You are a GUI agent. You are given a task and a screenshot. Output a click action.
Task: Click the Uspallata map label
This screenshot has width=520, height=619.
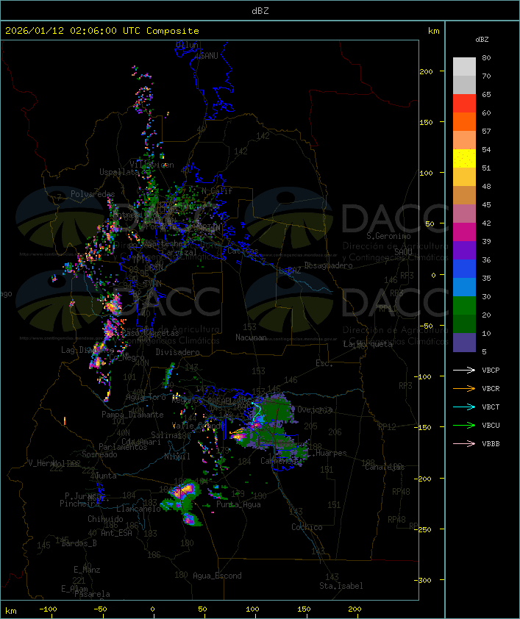[119, 172]
